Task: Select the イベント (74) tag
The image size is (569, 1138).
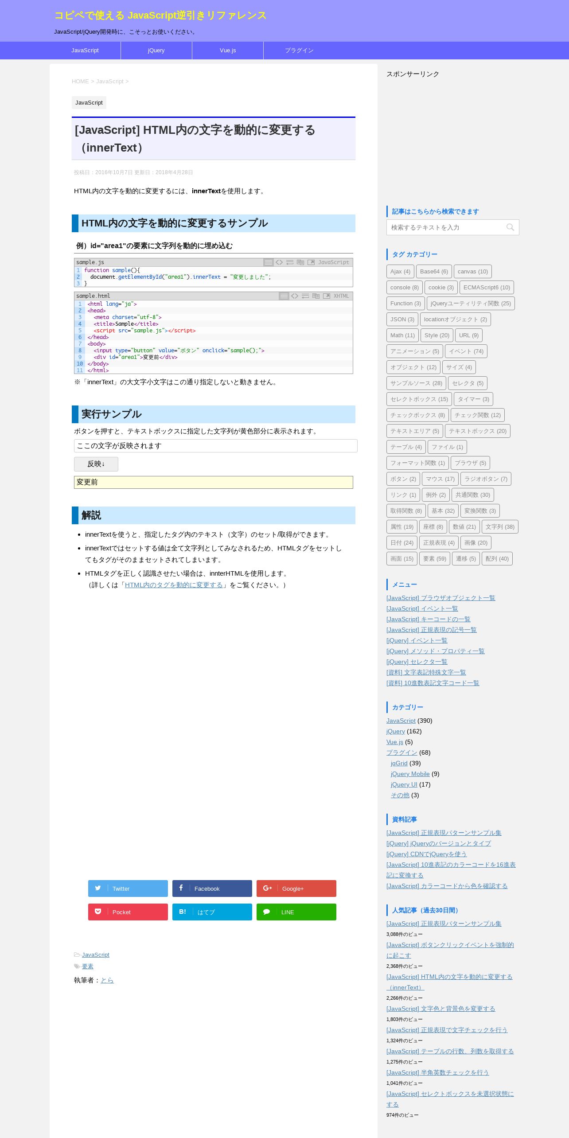Action: (x=466, y=351)
